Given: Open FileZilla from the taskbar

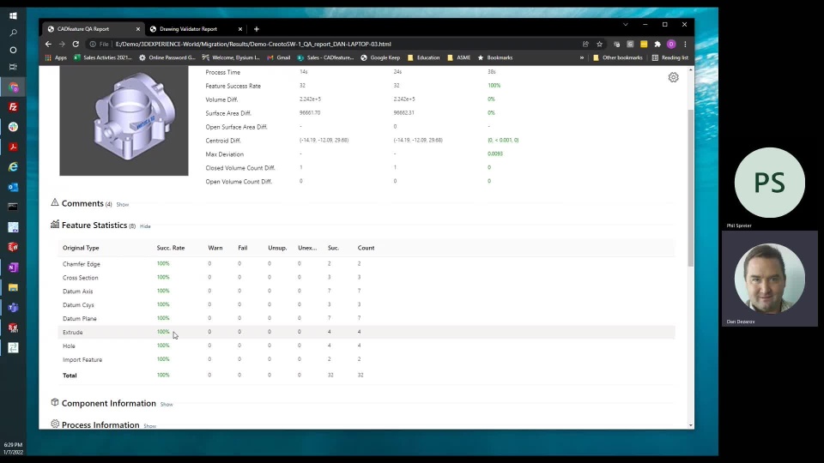Looking at the screenshot, I should (13, 107).
